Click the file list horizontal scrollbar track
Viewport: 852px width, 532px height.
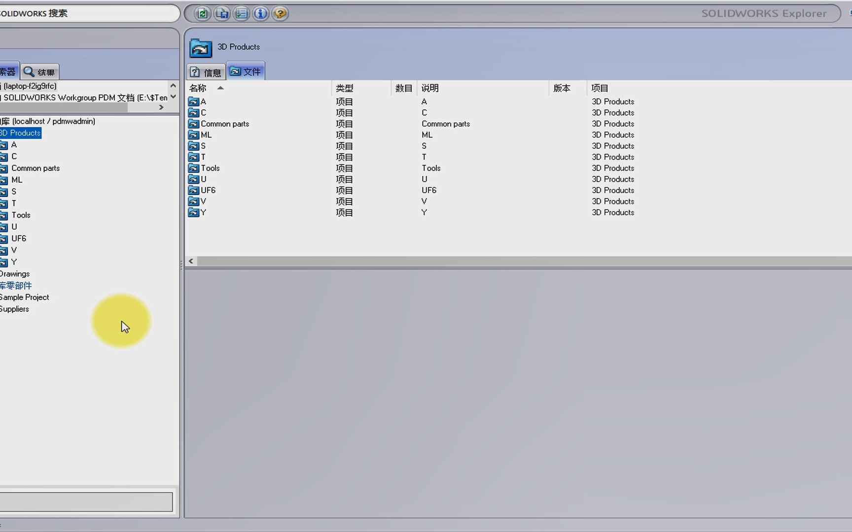point(524,261)
